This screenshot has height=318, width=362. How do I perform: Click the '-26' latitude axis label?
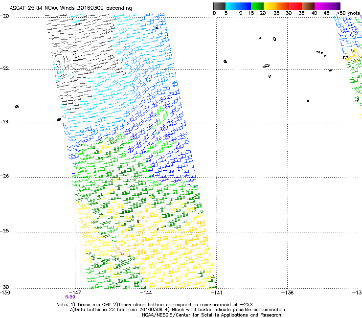4,176
